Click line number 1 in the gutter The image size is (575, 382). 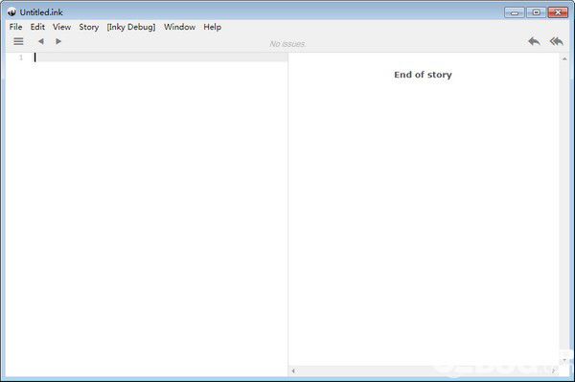21,57
